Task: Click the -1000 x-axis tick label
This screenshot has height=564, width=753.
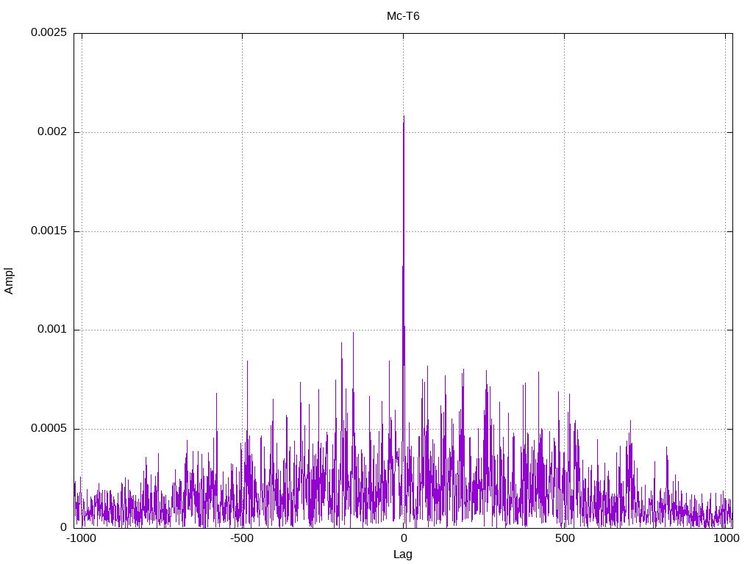Action: point(81,538)
